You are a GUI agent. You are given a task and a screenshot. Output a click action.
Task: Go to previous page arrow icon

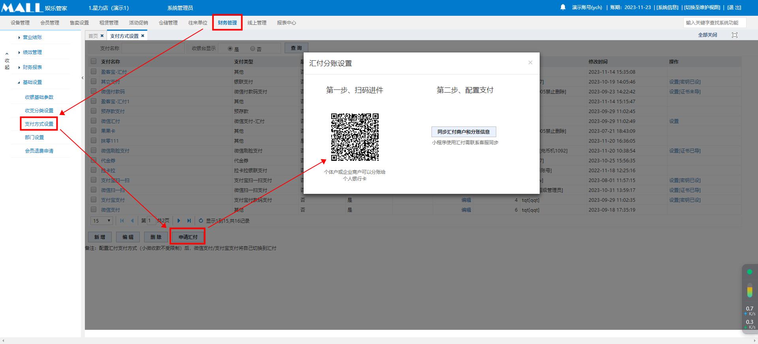(132, 221)
